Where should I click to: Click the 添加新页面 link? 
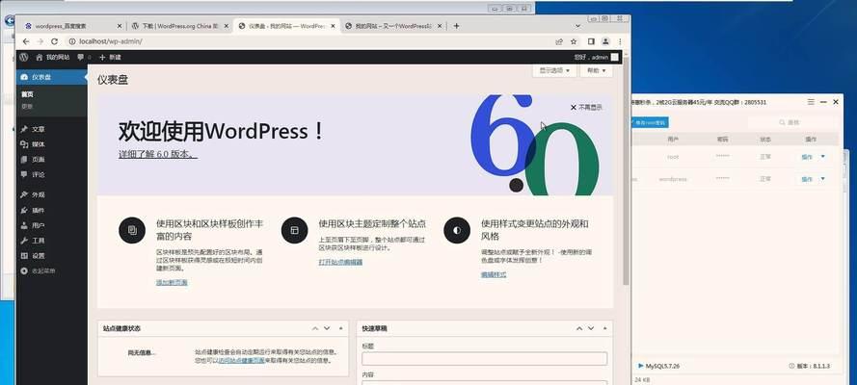click(172, 282)
